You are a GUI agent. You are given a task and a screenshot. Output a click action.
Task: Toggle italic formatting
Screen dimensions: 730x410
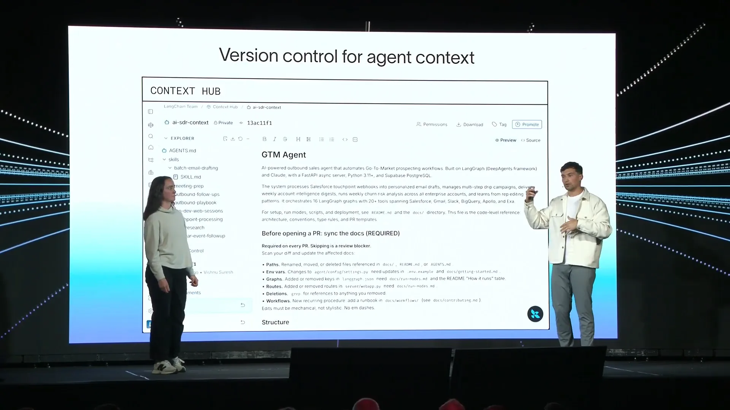click(x=275, y=139)
